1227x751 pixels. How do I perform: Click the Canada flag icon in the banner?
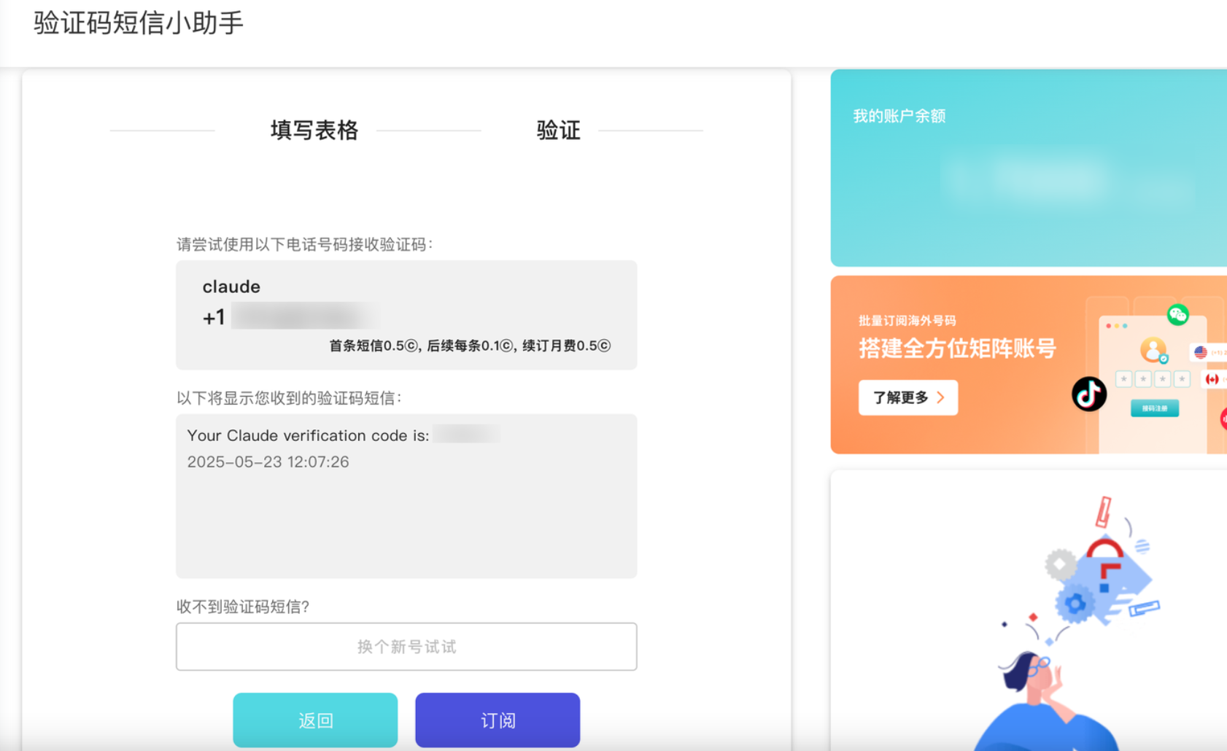[1212, 379]
